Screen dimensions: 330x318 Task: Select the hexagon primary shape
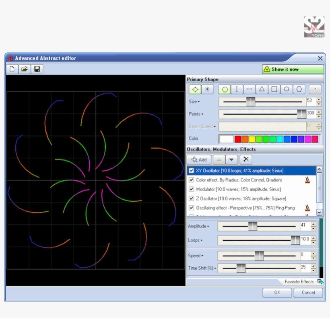click(x=299, y=89)
